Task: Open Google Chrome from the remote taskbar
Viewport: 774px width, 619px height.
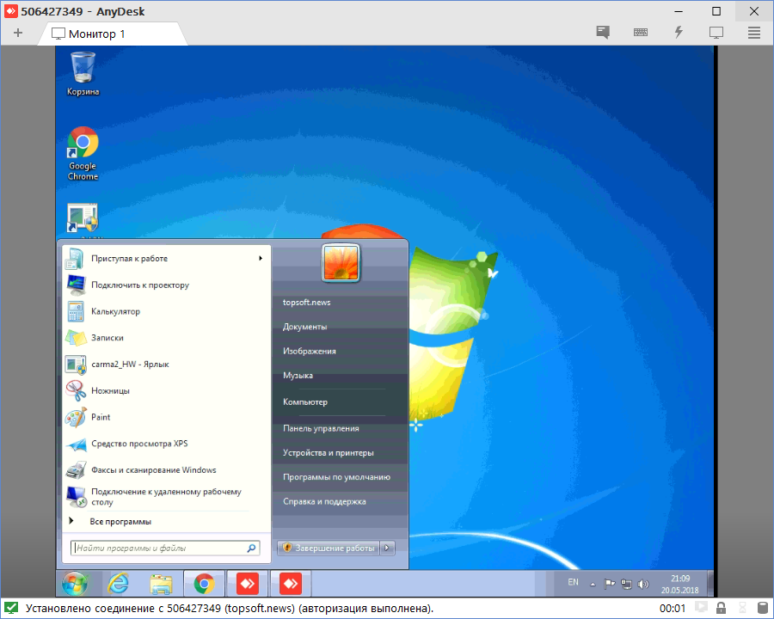Action: (204, 584)
